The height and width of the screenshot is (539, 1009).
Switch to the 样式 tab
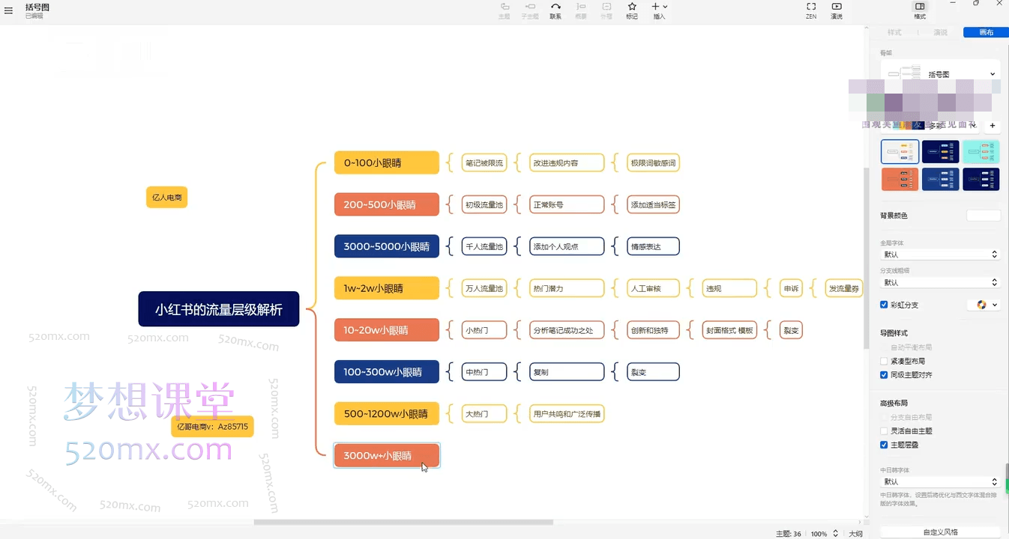point(894,32)
